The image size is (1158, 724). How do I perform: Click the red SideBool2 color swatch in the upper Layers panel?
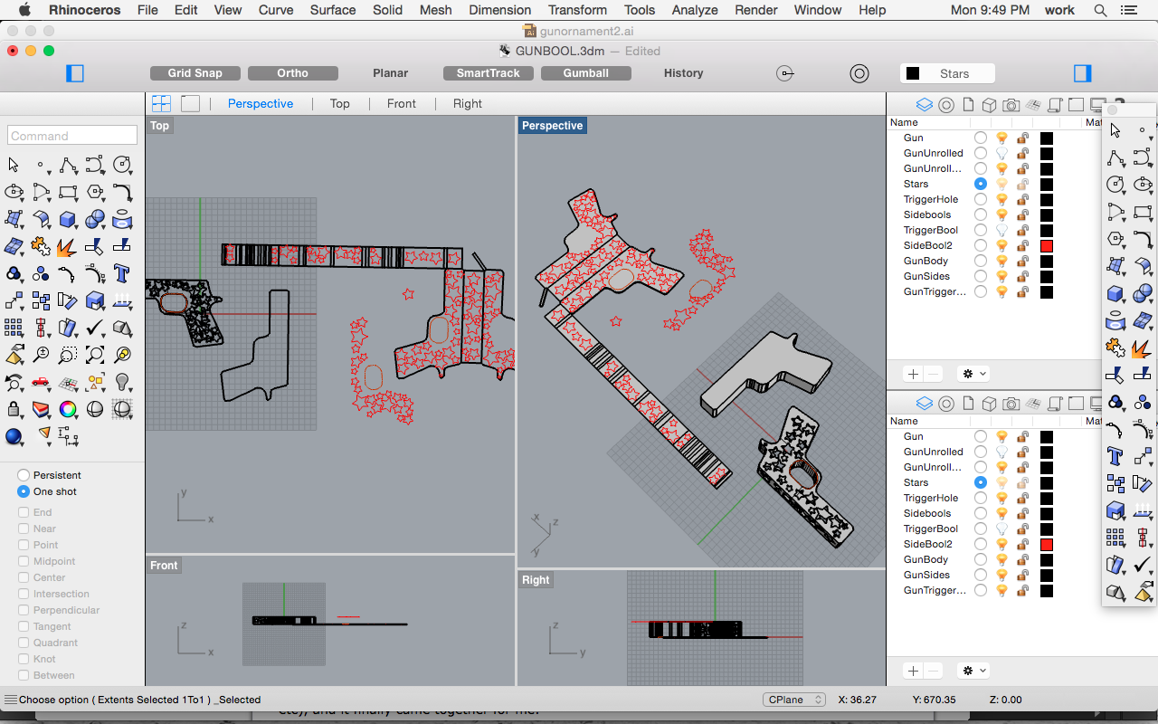tap(1047, 245)
